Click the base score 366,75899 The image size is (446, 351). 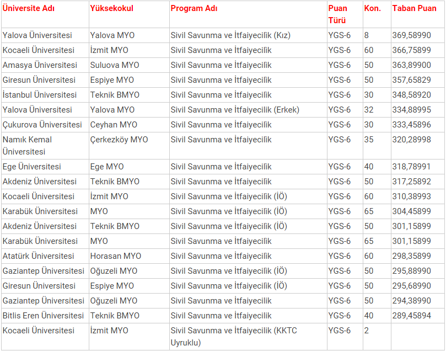tap(412, 50)
